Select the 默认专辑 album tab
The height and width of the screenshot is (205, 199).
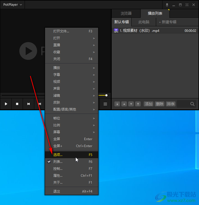click(122, 22)
